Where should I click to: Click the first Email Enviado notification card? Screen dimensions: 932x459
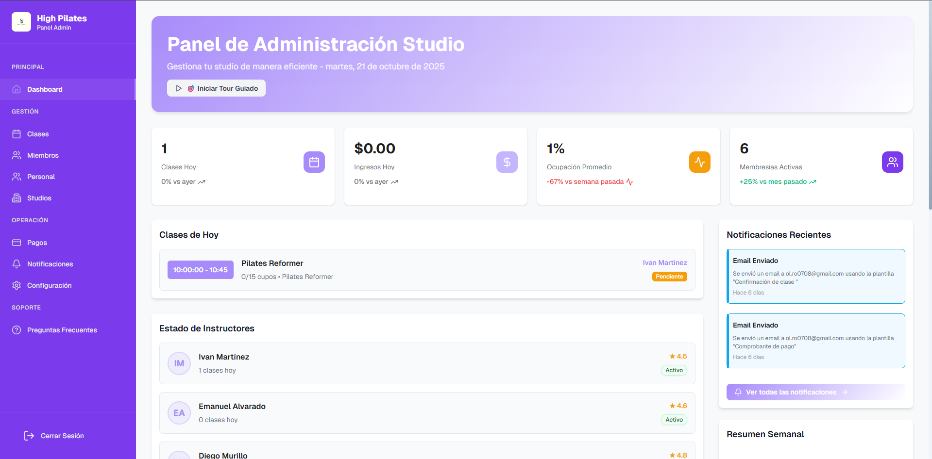tap(815, 276)
